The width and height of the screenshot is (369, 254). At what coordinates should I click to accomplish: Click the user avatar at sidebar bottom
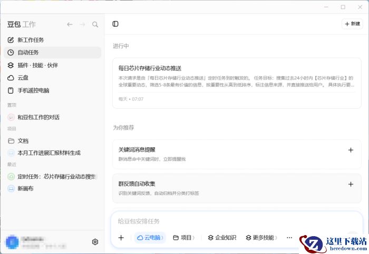click(12, 242)
